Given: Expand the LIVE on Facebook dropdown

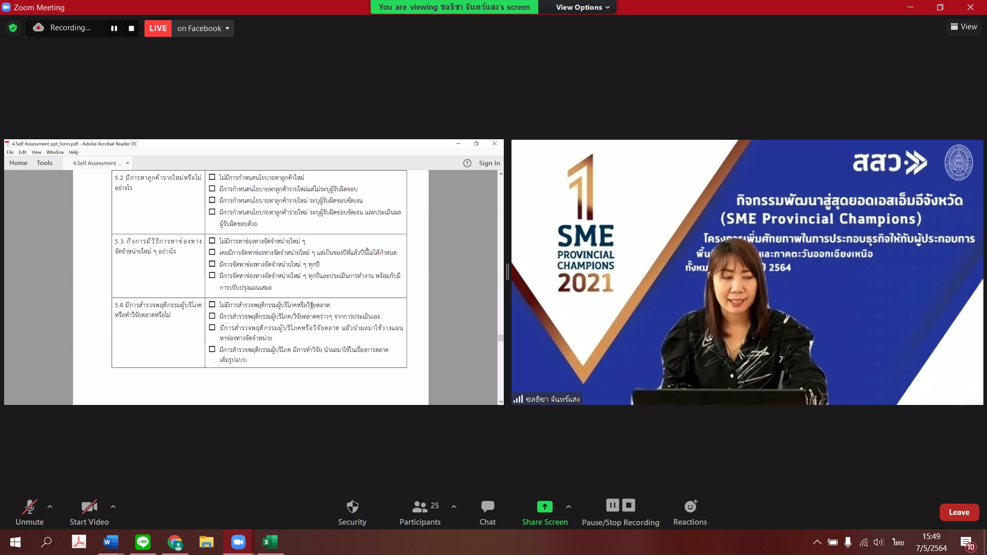Looking at the screenshot, I should click(227, 28).
